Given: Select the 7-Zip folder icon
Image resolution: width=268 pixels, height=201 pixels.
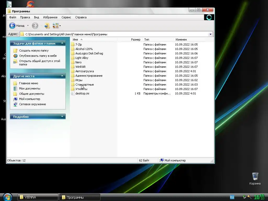Looking at the screenshot, I should pyautogui.click(x=73, y=44).
